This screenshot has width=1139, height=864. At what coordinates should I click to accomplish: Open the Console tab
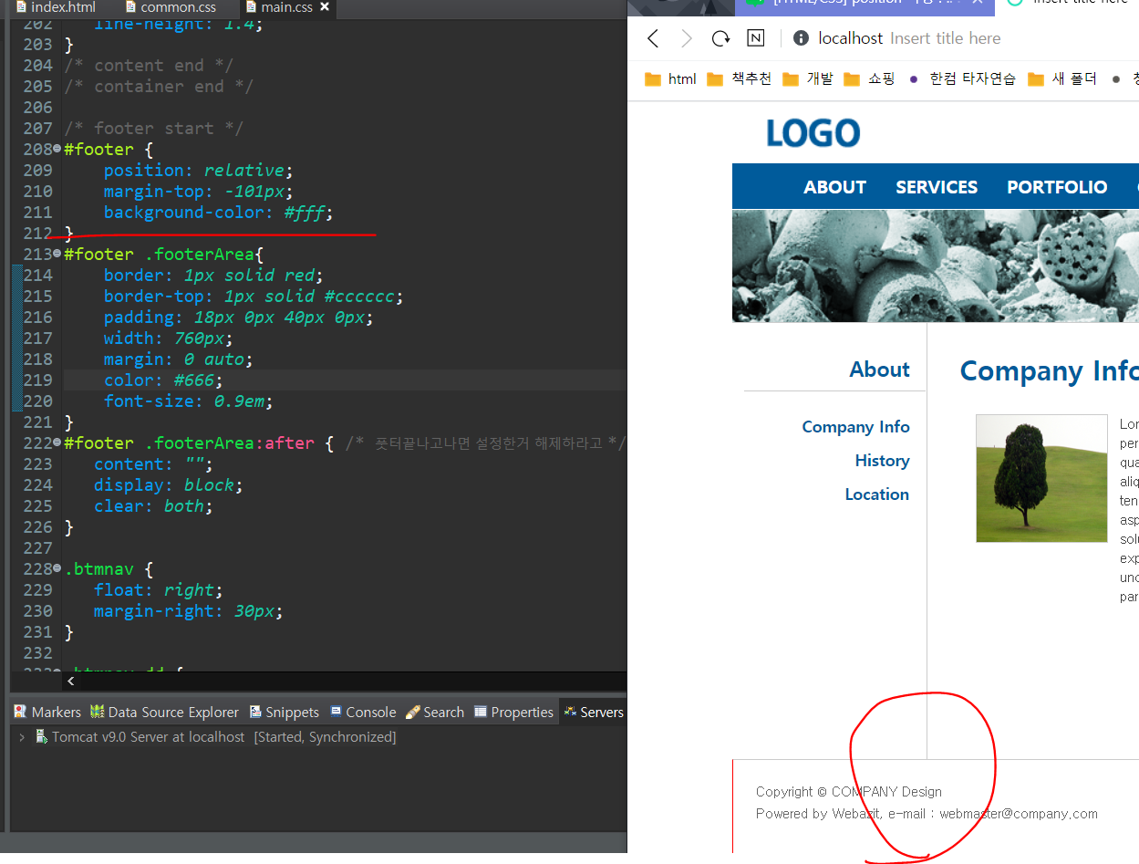[362, 712]
